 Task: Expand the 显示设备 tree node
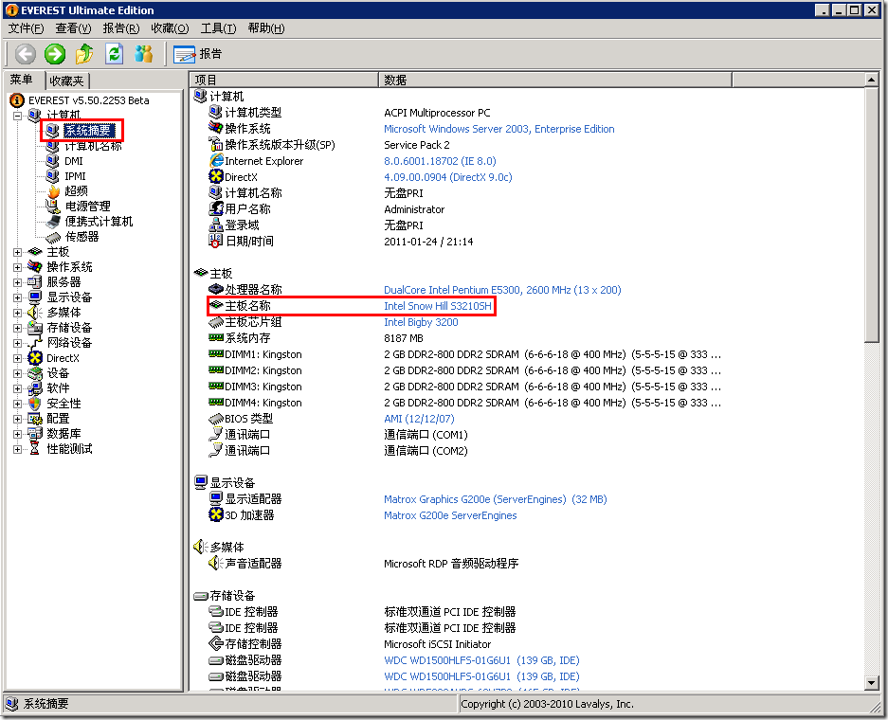pyautogui.click(x=18, y=297)
